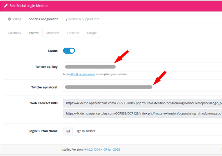Click the Web Redirect URIs label

tap(44, 103)
